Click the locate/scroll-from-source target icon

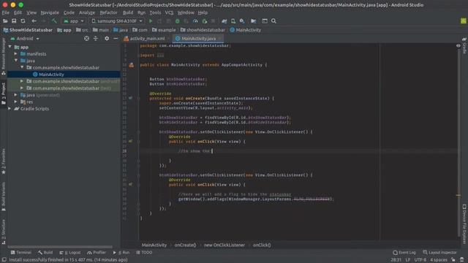86,39
